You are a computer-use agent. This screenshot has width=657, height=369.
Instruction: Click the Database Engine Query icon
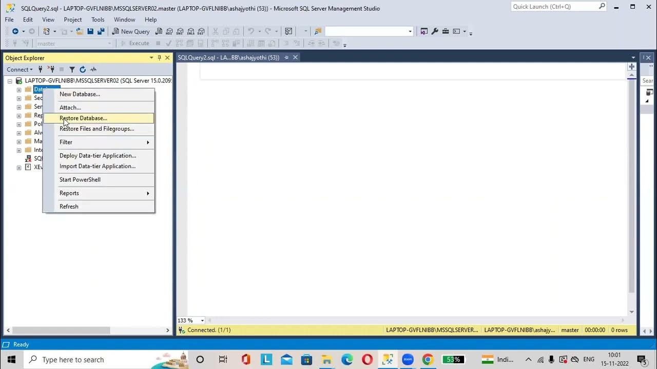click(159, 31)
